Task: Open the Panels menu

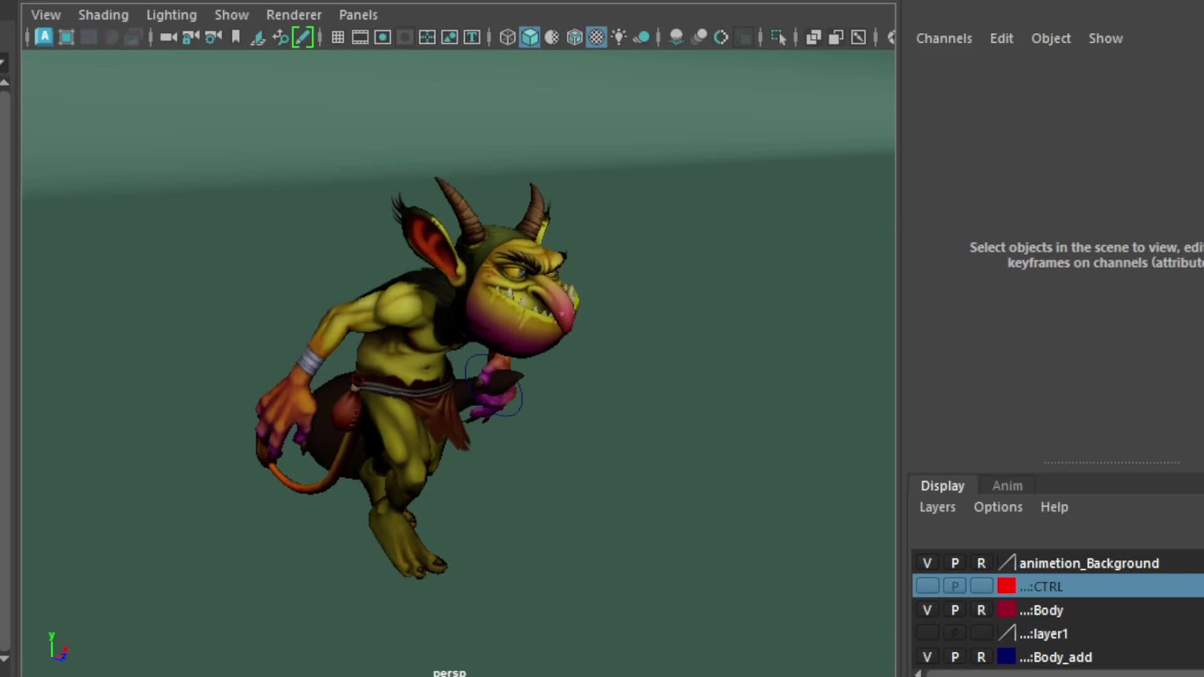Action: click(x=358, y=14)
